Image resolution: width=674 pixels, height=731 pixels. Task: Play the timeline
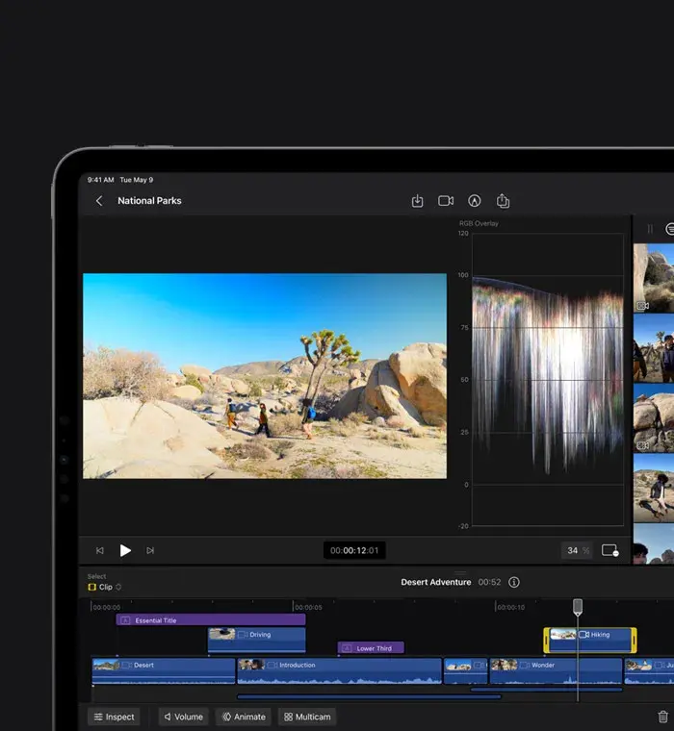[124, 550]
